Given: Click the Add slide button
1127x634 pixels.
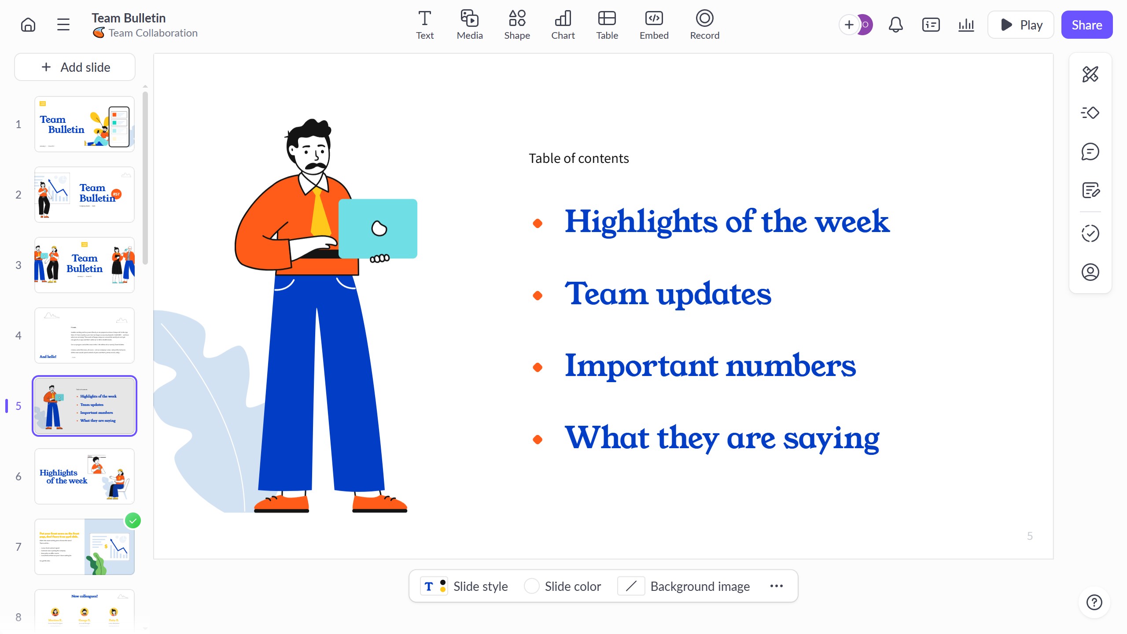Looking at the screenshot, I should pos(75,67).
